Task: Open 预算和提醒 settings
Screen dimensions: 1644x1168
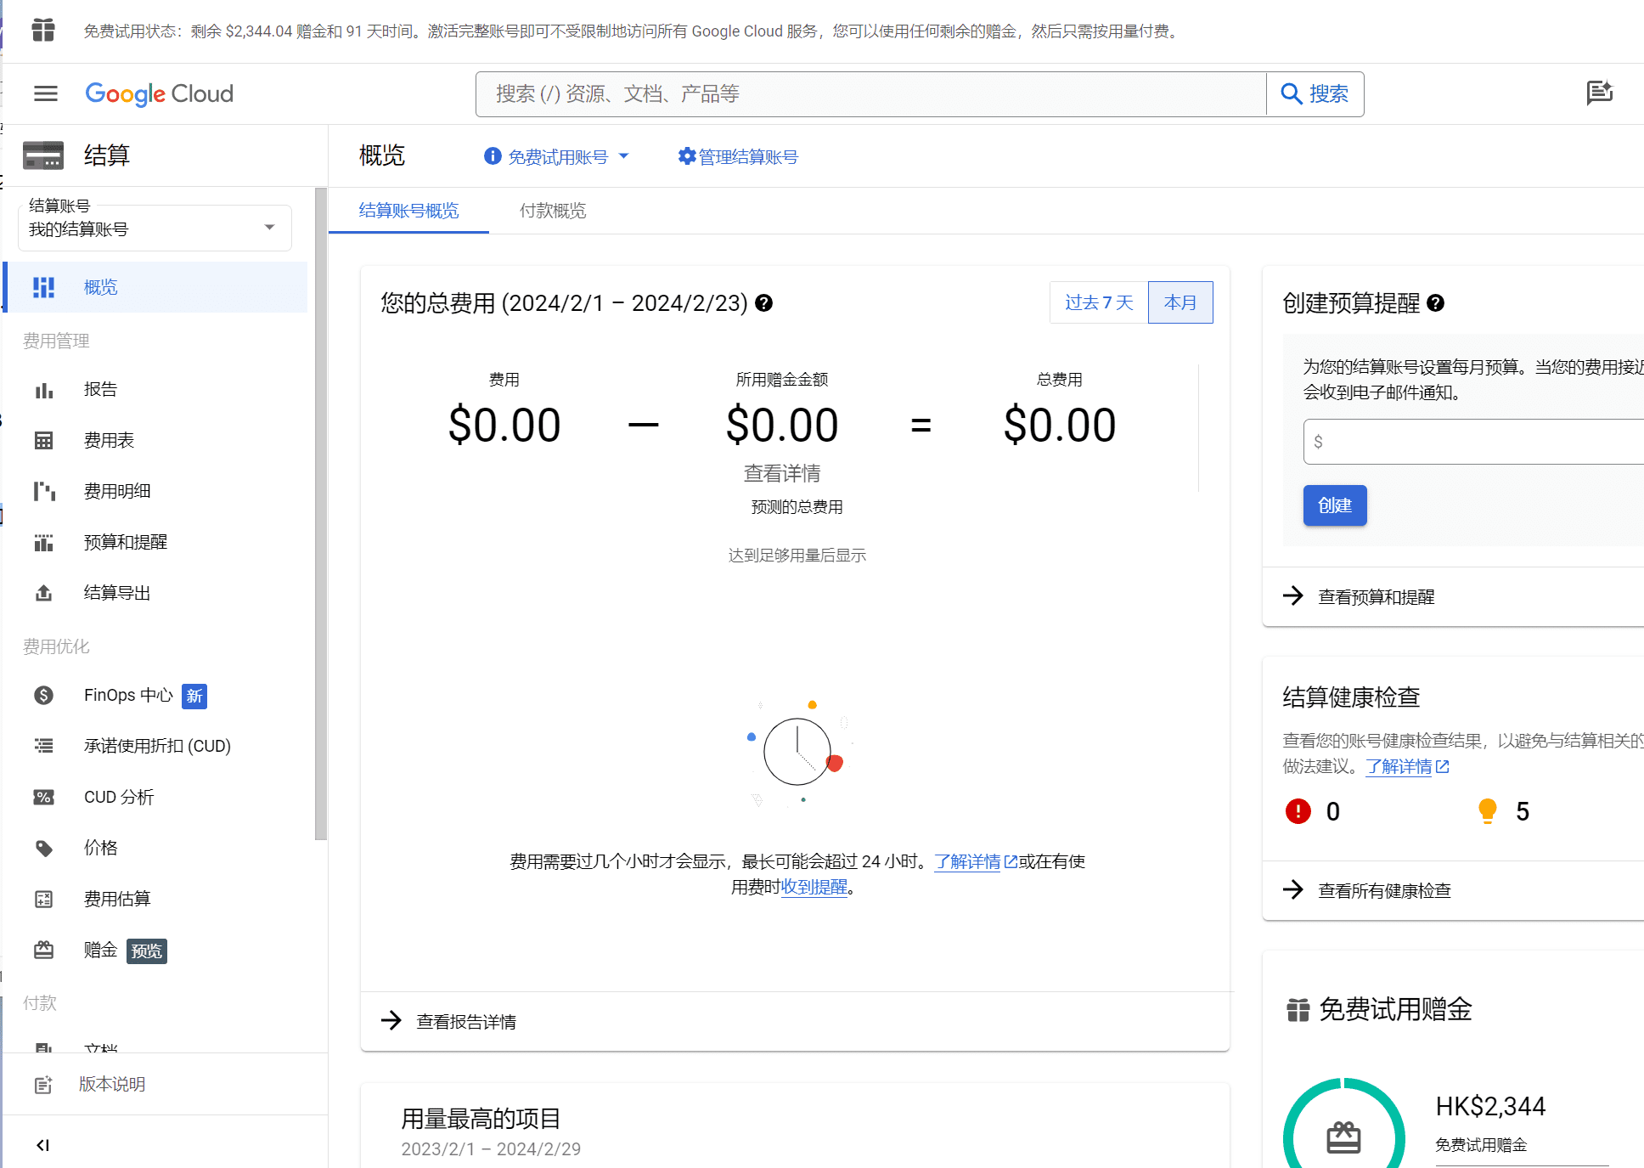Action: (x=126, y=542)
